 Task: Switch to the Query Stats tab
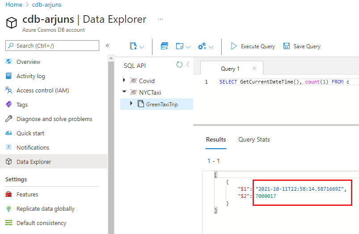(x=254, y=140)
